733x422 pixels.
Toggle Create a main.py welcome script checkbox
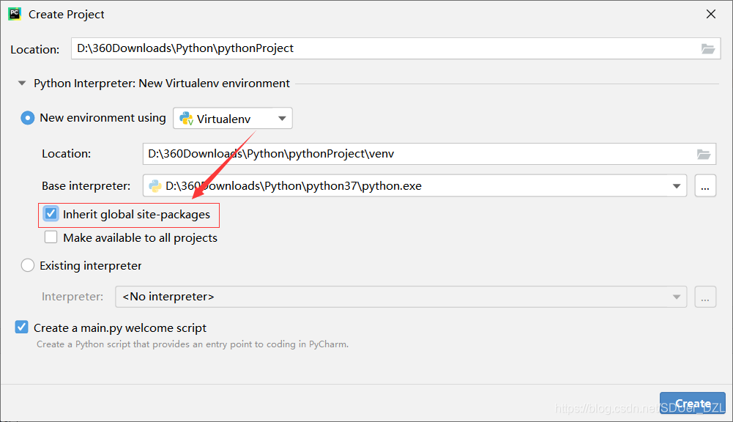tap(21, 327)
